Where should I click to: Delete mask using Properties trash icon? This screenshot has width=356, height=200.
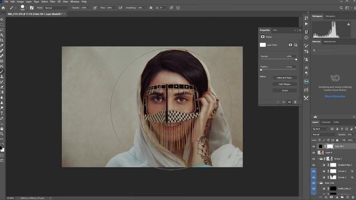point(295,102)
